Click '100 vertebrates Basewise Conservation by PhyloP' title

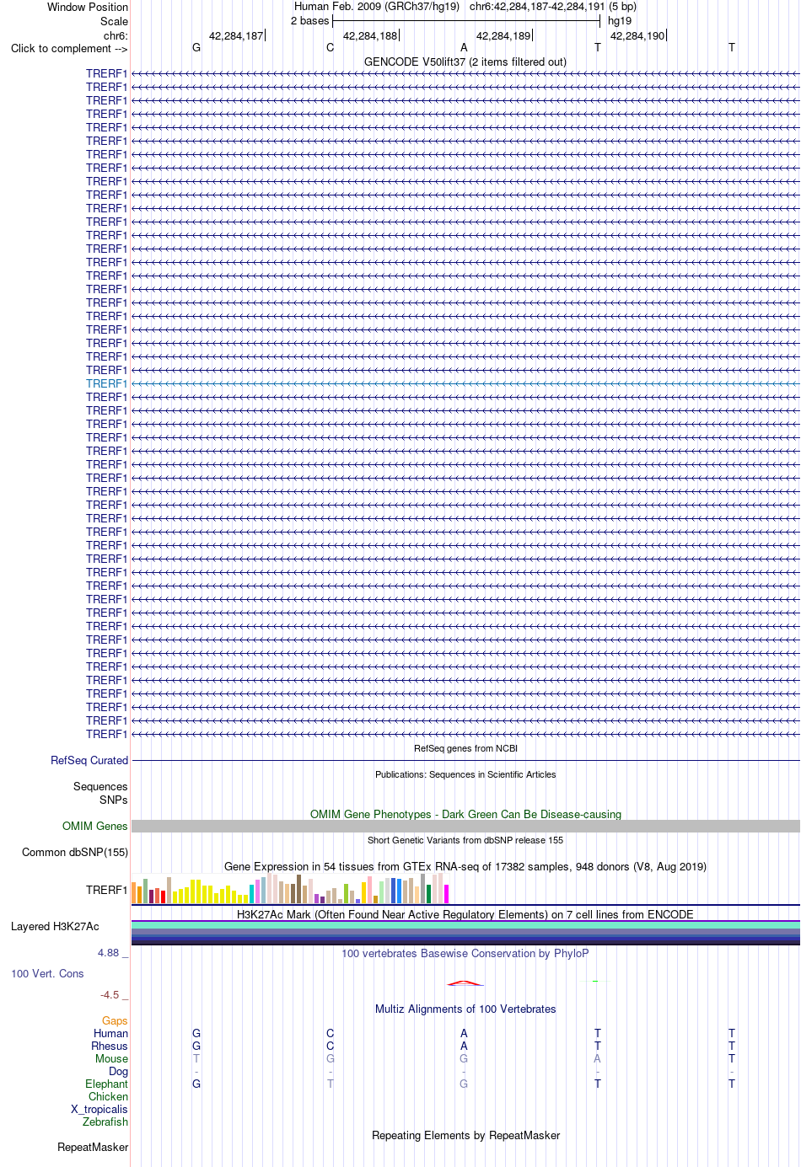click(465, 953)
